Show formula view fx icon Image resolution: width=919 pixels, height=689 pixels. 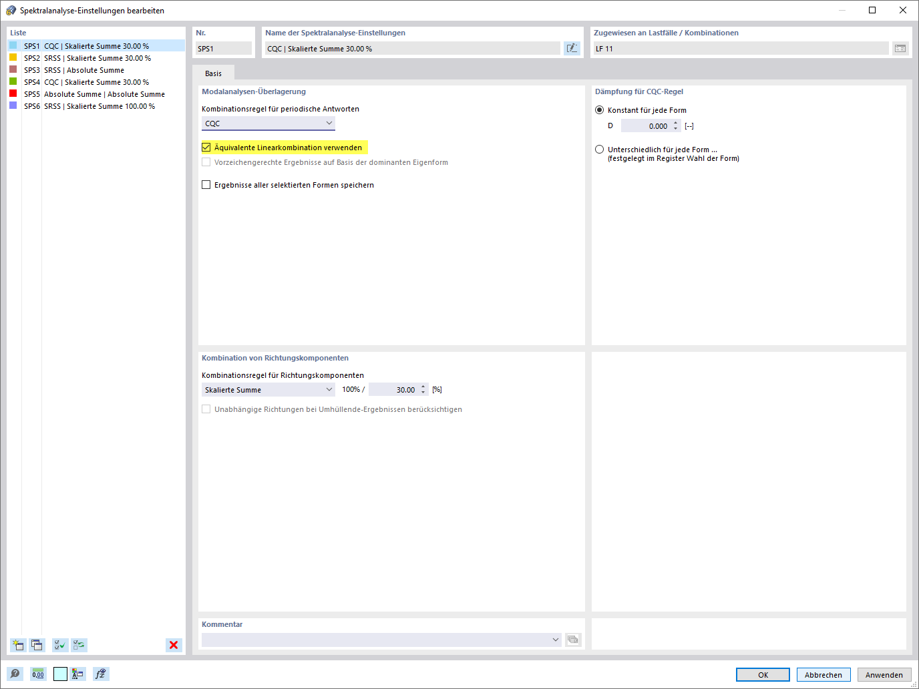pos(101,674)
